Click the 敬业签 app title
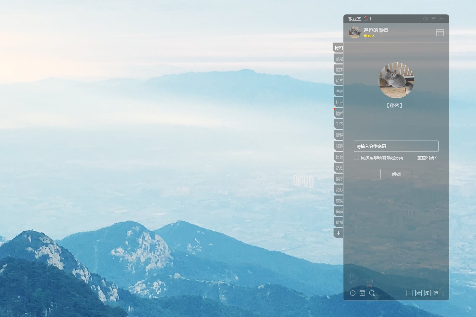Image resolution: width=476 pixels, height=317 pixels. tap(355, 19)
